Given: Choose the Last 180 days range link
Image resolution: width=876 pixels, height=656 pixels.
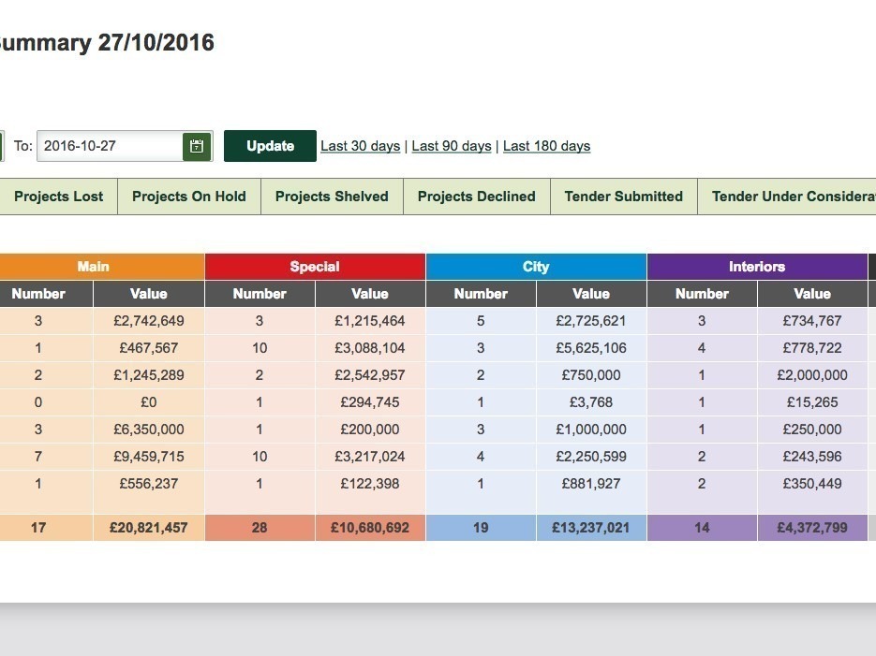Looking at the screenshot, I should [x=546, y=146].
